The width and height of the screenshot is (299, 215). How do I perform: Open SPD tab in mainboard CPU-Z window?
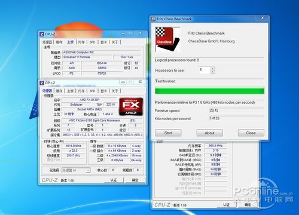(x=93, y=42)
